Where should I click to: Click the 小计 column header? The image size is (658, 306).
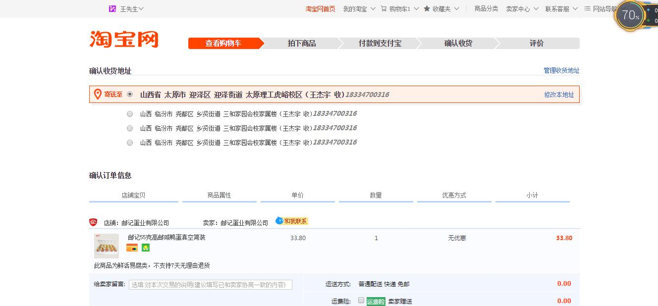pyautogui.click(x=533, y=195)
